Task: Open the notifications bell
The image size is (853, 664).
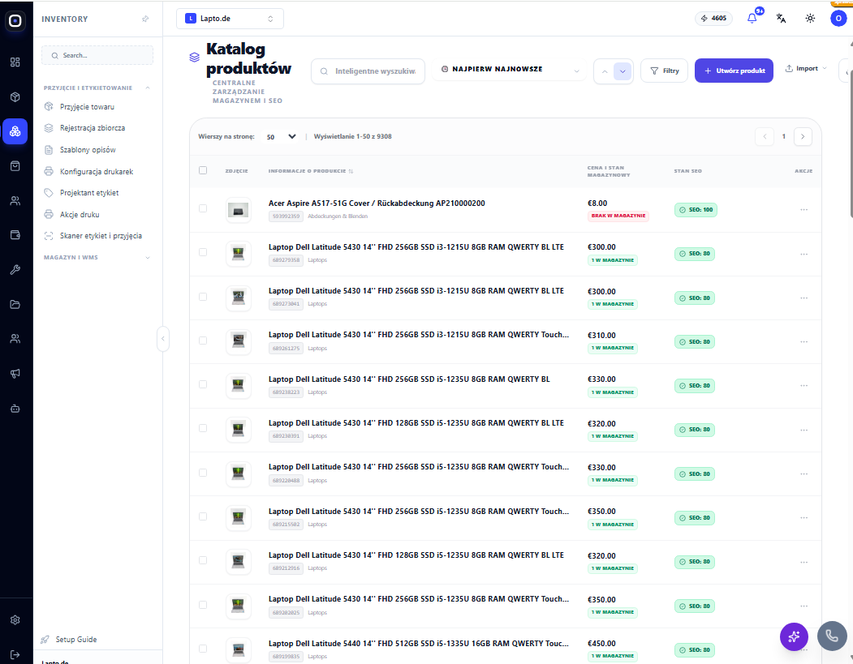Action: 752,19
